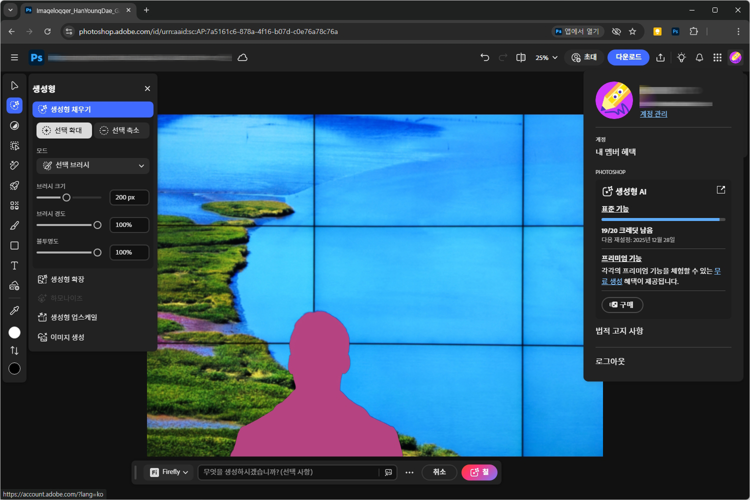
Task: Open the Adobe apps grid launcher
Action: pyautogui.click(x=717, y=57)
